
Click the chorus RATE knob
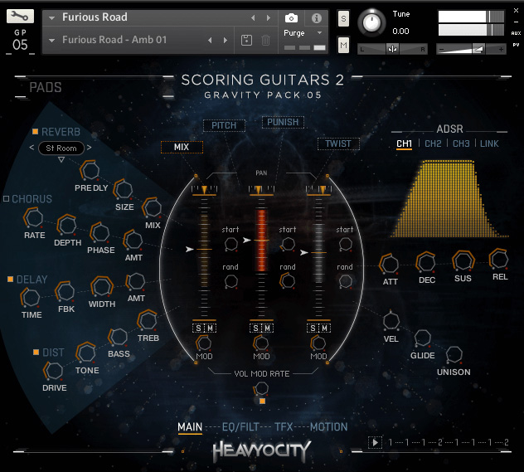click(x=34, y=217)
